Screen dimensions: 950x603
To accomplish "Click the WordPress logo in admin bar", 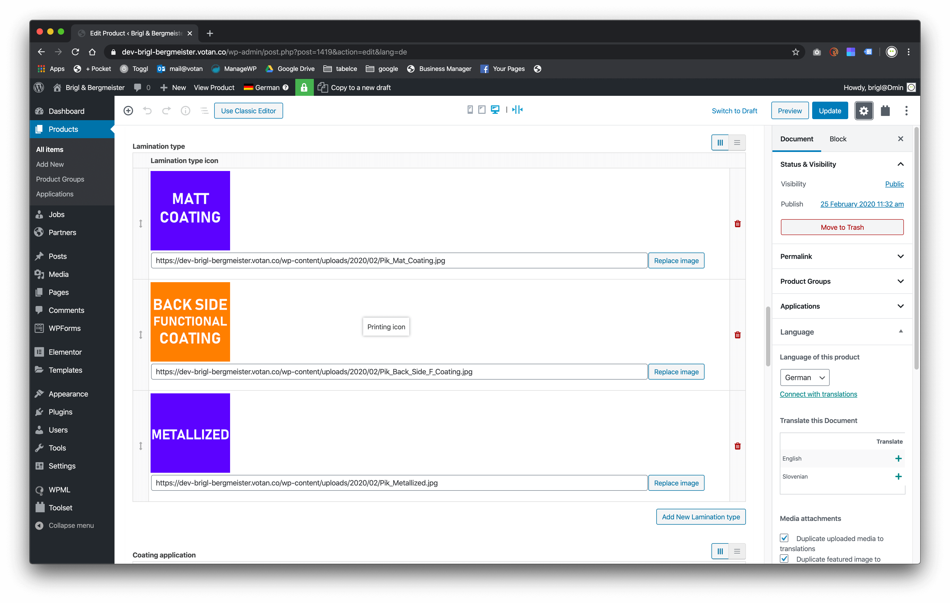I will click(39, 87).
